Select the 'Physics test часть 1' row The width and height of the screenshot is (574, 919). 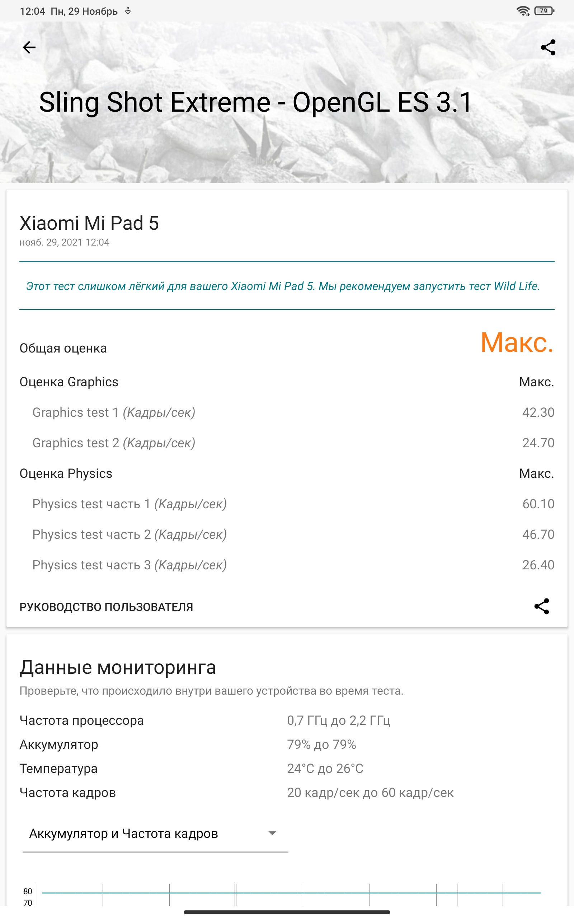[287, 504]
